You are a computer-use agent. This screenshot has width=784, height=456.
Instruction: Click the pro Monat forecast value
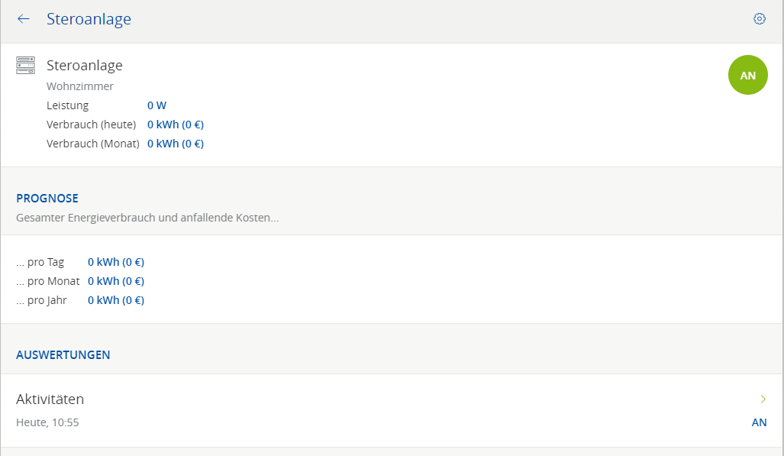click(x=115, y=281)
